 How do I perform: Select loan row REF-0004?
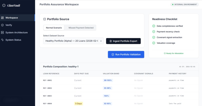pos(119,103)
